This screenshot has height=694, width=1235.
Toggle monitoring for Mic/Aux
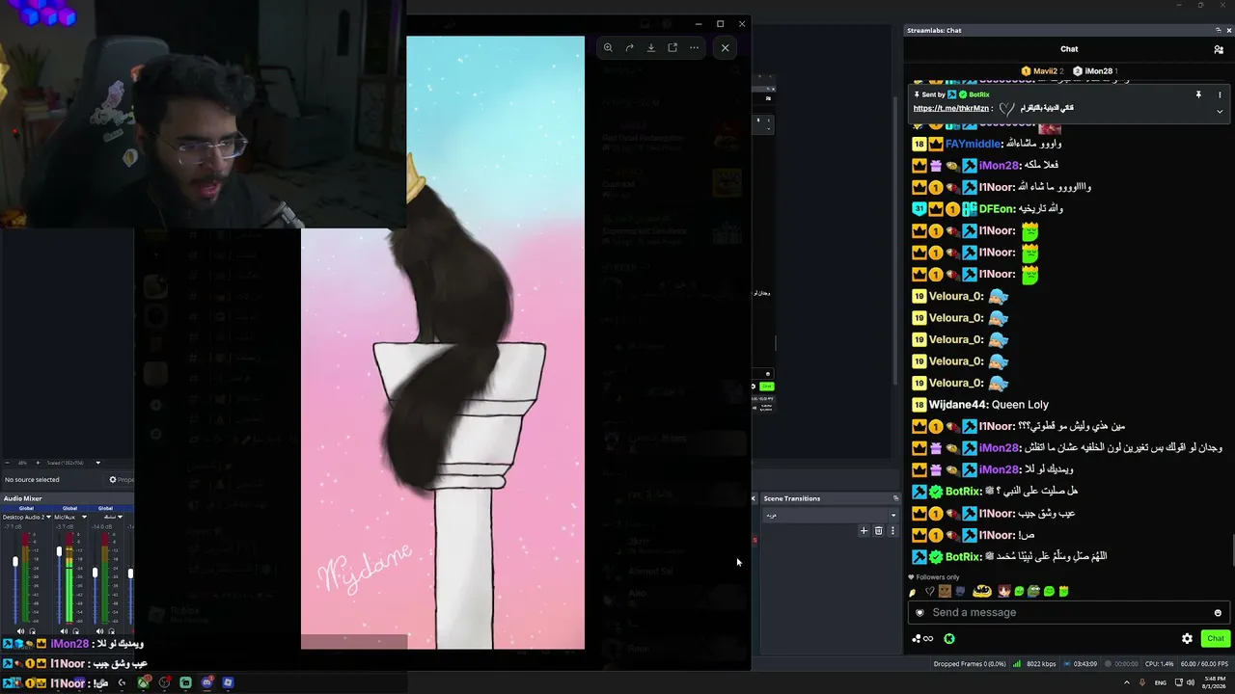(75, 631)
